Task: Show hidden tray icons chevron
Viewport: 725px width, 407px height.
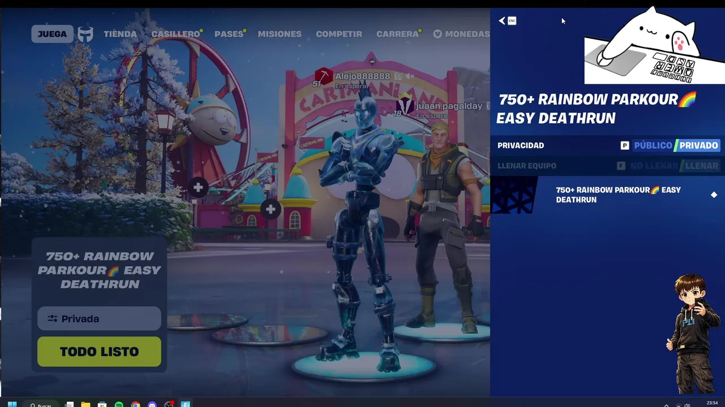Action: (x=666, y=405)
